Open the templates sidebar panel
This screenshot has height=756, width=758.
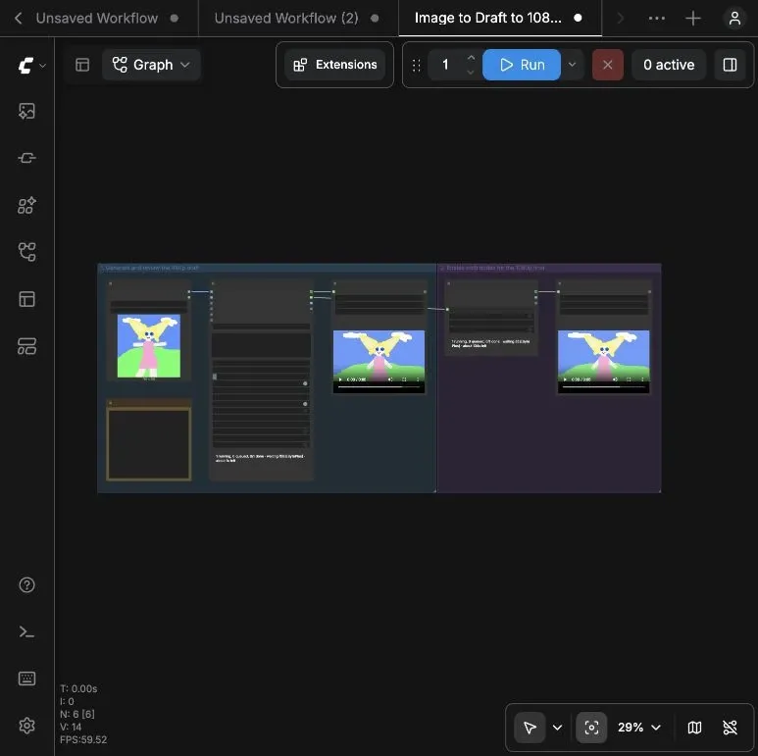click(27, 299)
